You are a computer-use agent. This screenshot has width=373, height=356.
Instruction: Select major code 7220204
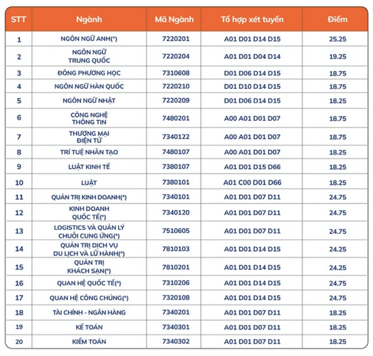click(x=176, y=56)
